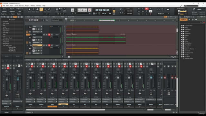Click waveform icon on drums console strip
This screenshot has height=116, width=206.
(x=31, y=93)
